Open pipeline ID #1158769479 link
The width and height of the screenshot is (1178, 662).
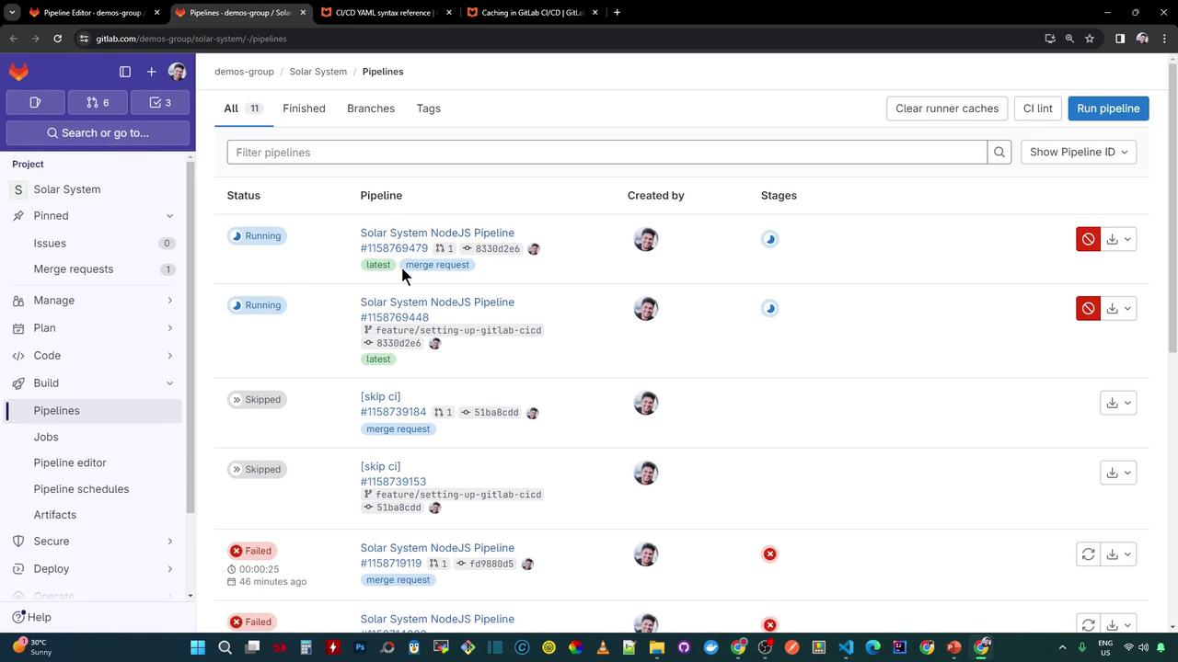pyautogui.click(x=394, y=248)
